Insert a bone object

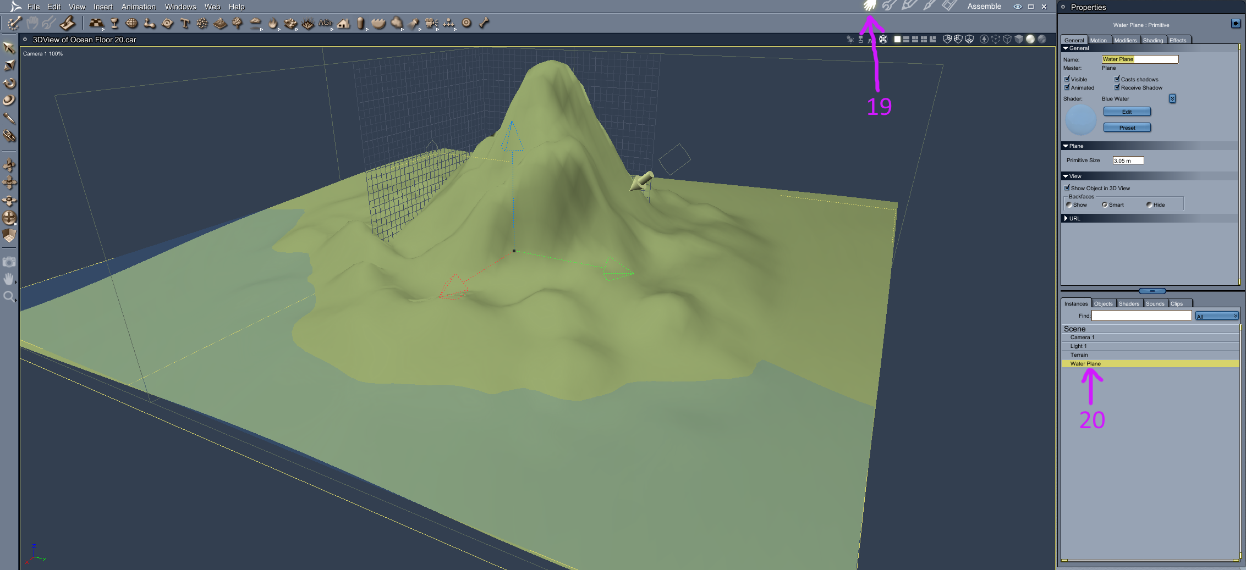(484, 23)
